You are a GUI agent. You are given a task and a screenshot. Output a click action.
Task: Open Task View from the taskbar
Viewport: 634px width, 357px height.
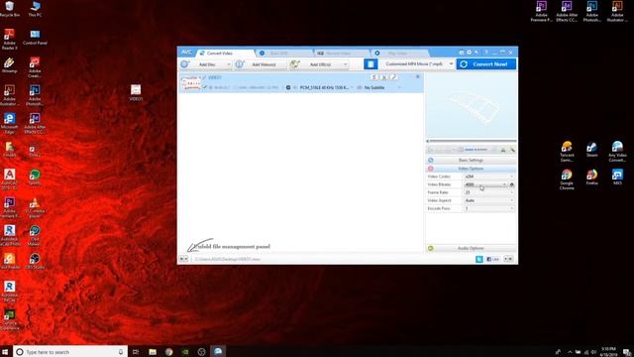click(x=136, y=352)
